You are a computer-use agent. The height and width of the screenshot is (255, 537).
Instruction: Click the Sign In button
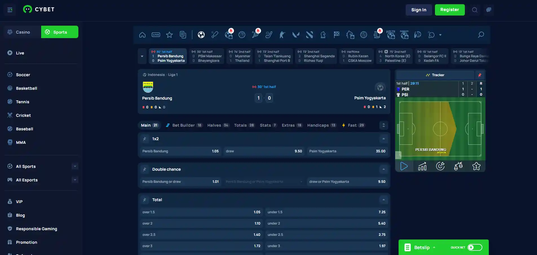point(419,10)
